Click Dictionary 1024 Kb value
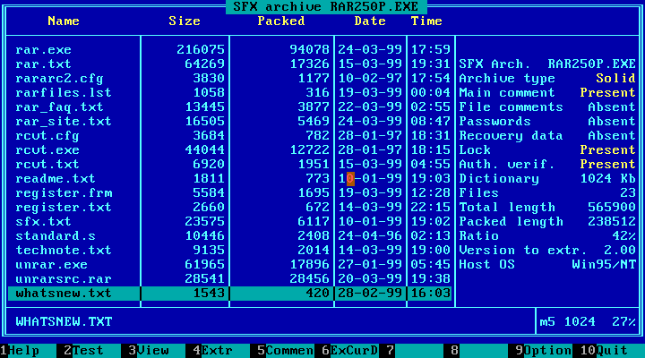Image resolution: width=645 pixels, height=358 pixels. tap(607, 179)
